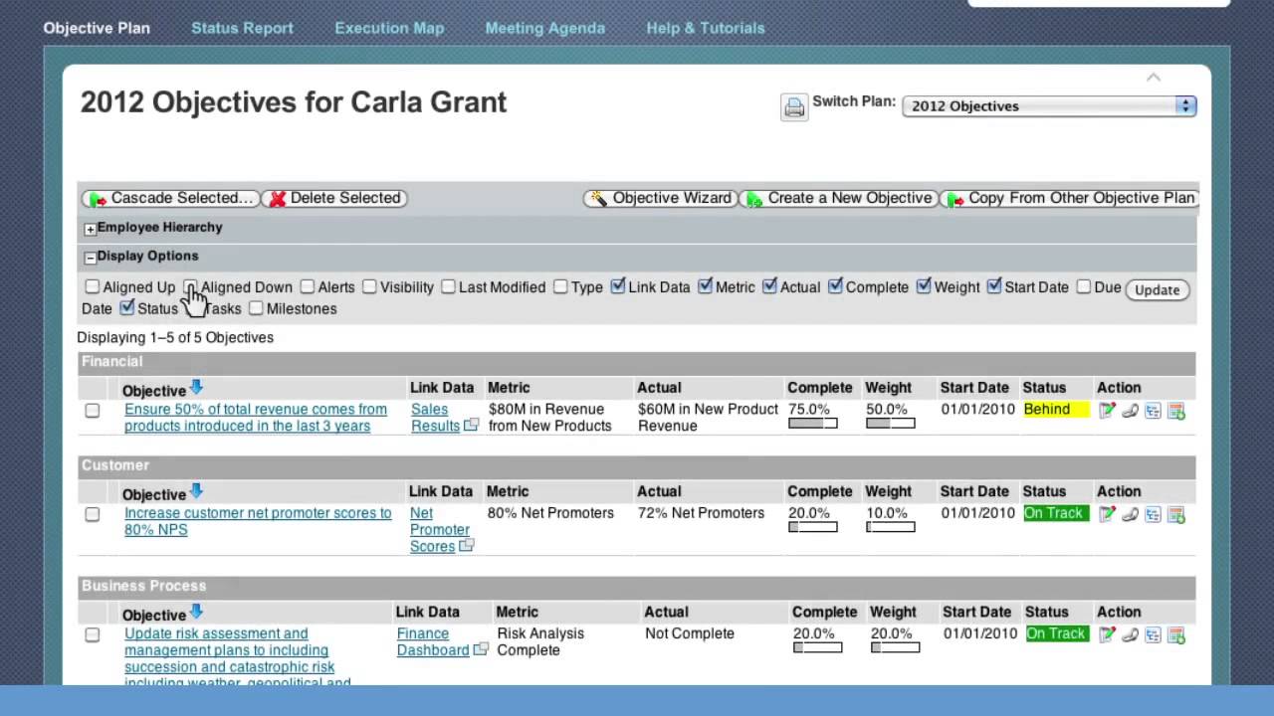This screenshot has height=716, width=1274.
Task: Open the popup icon next to Sales Results
Action: point(471,425)
